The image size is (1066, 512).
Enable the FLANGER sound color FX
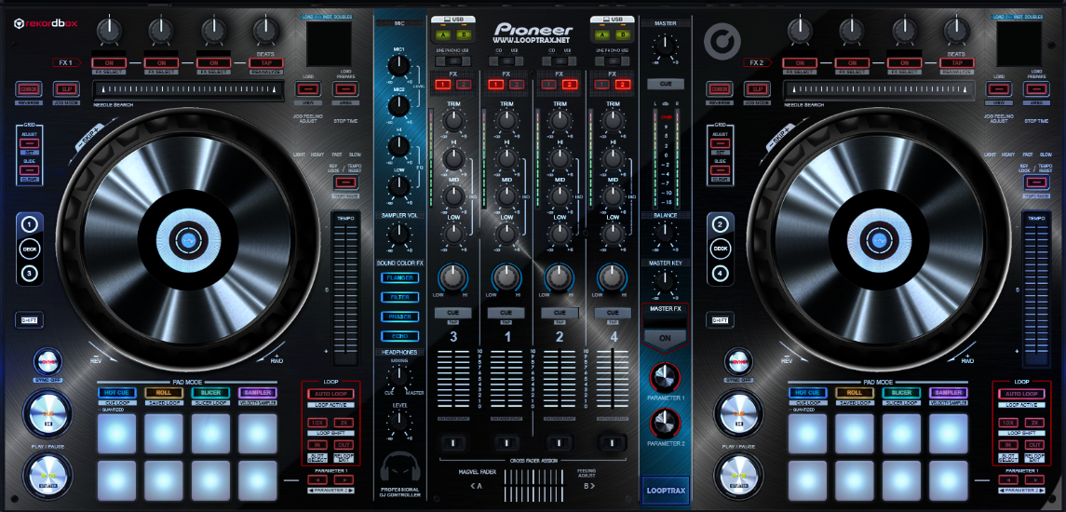click(399, 277)
